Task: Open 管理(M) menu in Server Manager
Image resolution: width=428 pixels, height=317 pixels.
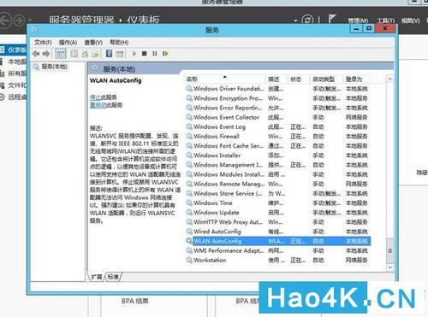Action: click(358, 21)
